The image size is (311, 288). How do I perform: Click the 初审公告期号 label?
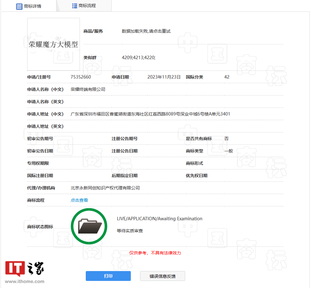tap(40, 139)
